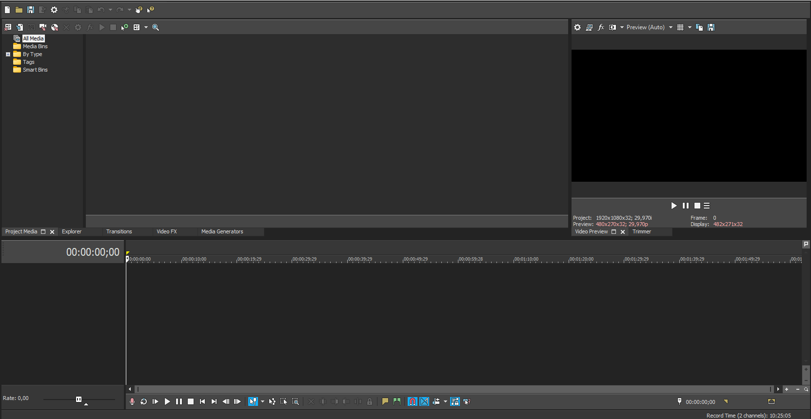Expand the By Type folder
This screenshot has width=811, height=419.
(x=8, y=54)
